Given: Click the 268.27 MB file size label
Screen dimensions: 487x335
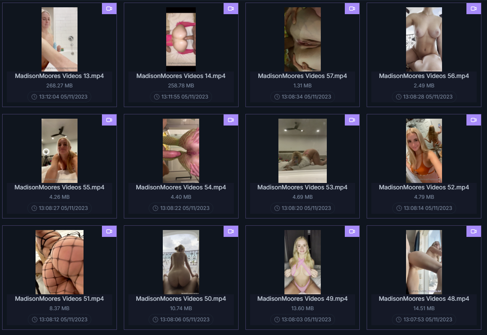Looking at the screenshot, I should 60,86.
